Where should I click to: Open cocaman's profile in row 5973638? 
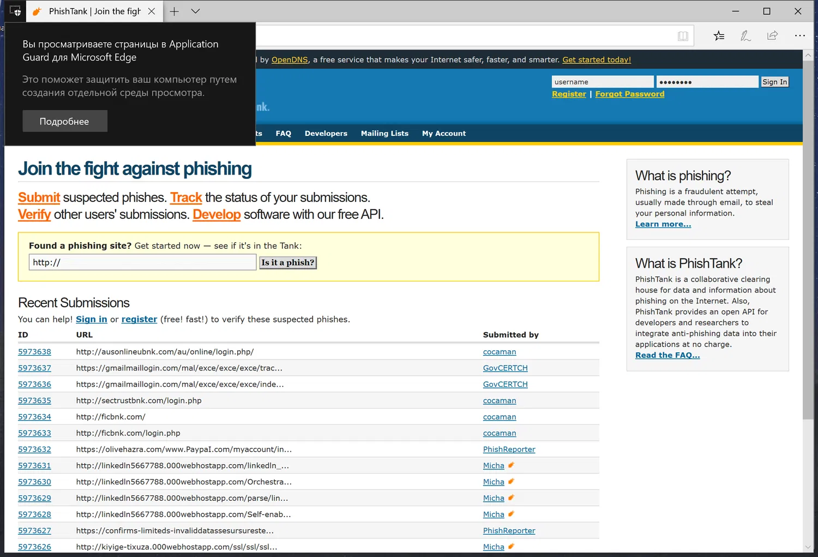point(500,352)
